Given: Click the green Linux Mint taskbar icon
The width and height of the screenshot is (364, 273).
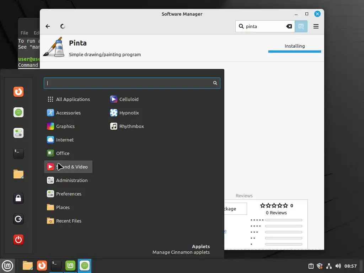Looking at the screenshot, I should click(70, 266).
